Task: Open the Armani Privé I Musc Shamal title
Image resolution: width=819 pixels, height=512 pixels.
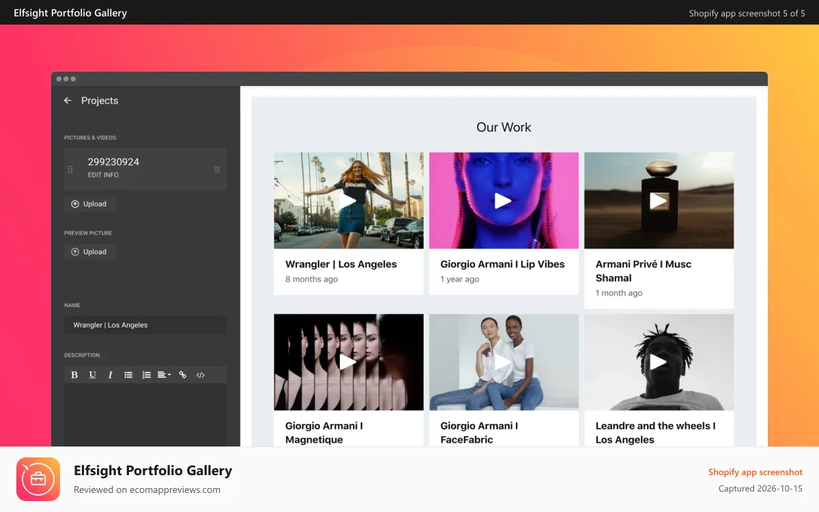Action: coord(644,271)
